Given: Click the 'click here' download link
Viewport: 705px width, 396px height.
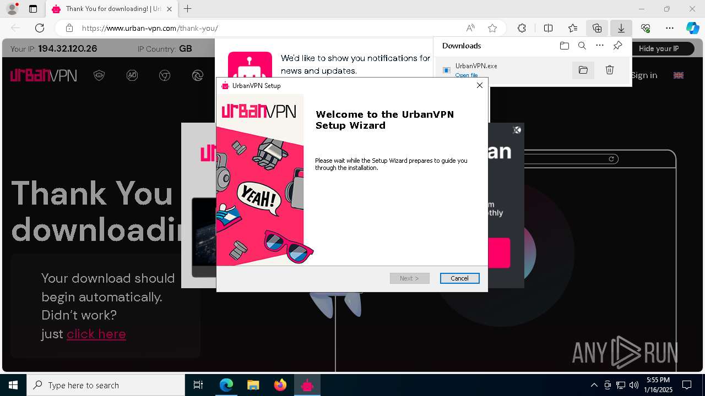Looking at the screenshot, I should pyautogui.click(x=96, y=334).
